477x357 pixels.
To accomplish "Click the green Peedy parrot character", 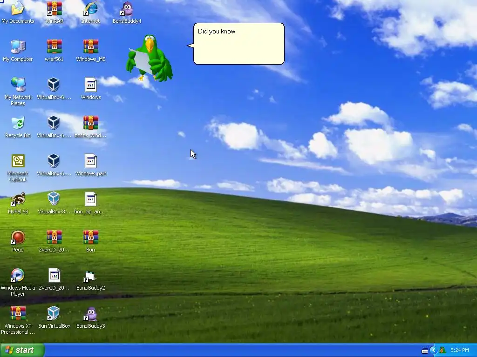I will click(x=150, y=58).
